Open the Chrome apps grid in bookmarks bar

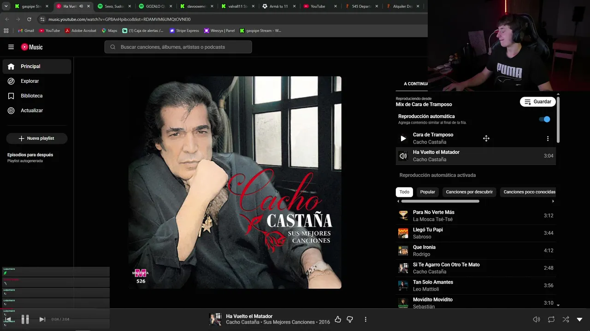pos(6,31)
